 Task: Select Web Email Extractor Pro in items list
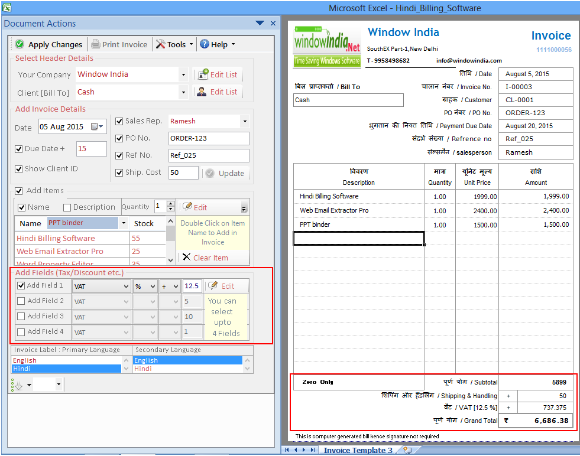[72, 251]
